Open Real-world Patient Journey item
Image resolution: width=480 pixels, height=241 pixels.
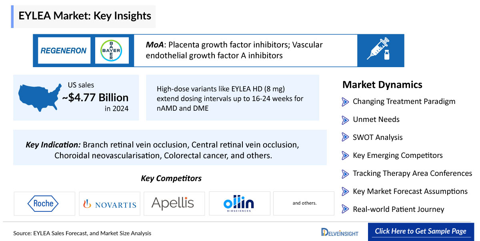pyautogui.click(x=398, y=209)
